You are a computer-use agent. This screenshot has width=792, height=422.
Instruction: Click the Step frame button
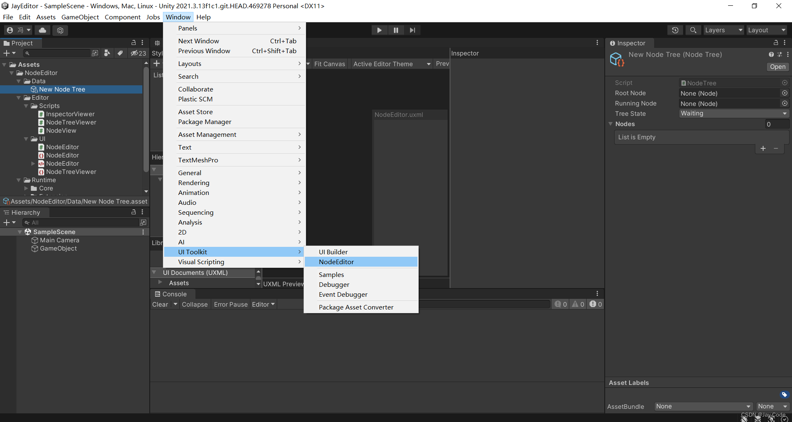412,30
